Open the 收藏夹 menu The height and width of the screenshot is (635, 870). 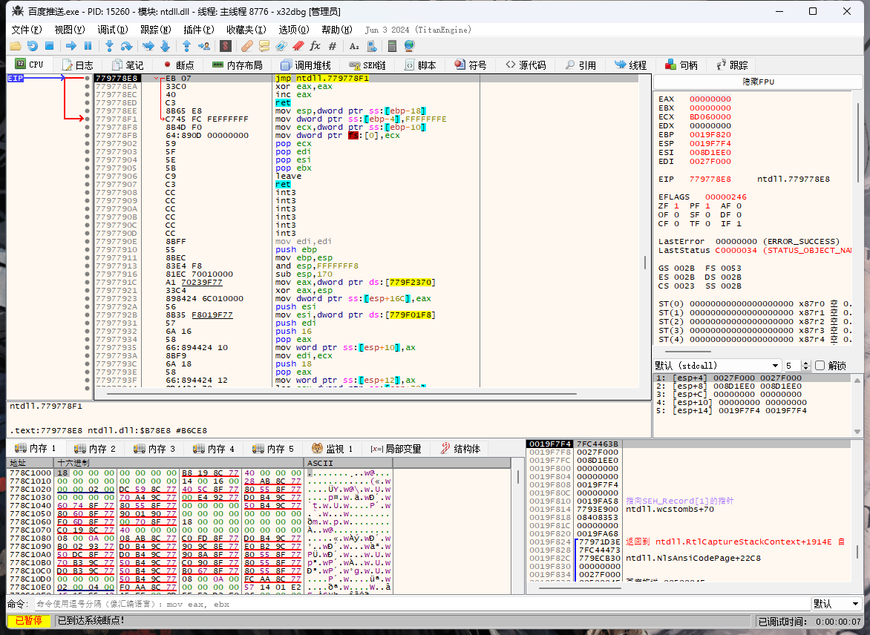pyautogui.click(x=246, y=30)
